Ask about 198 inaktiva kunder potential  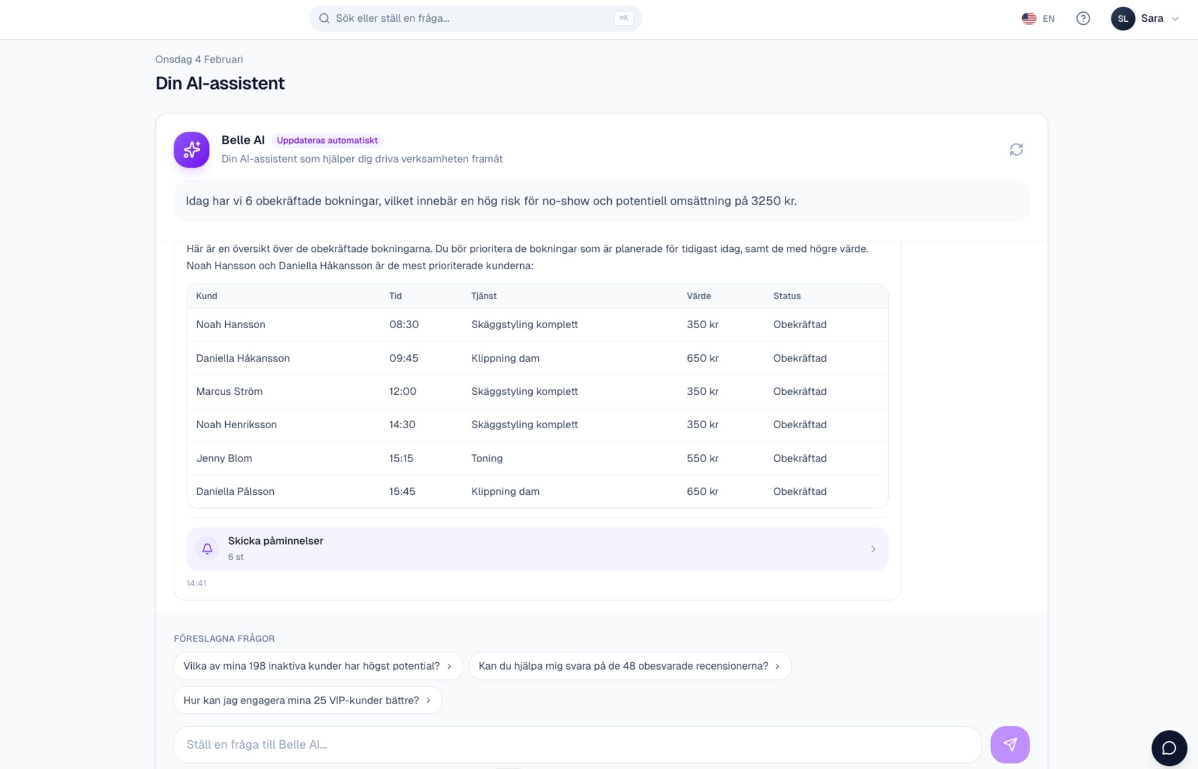pyautogui.click(x=318, y=666)
